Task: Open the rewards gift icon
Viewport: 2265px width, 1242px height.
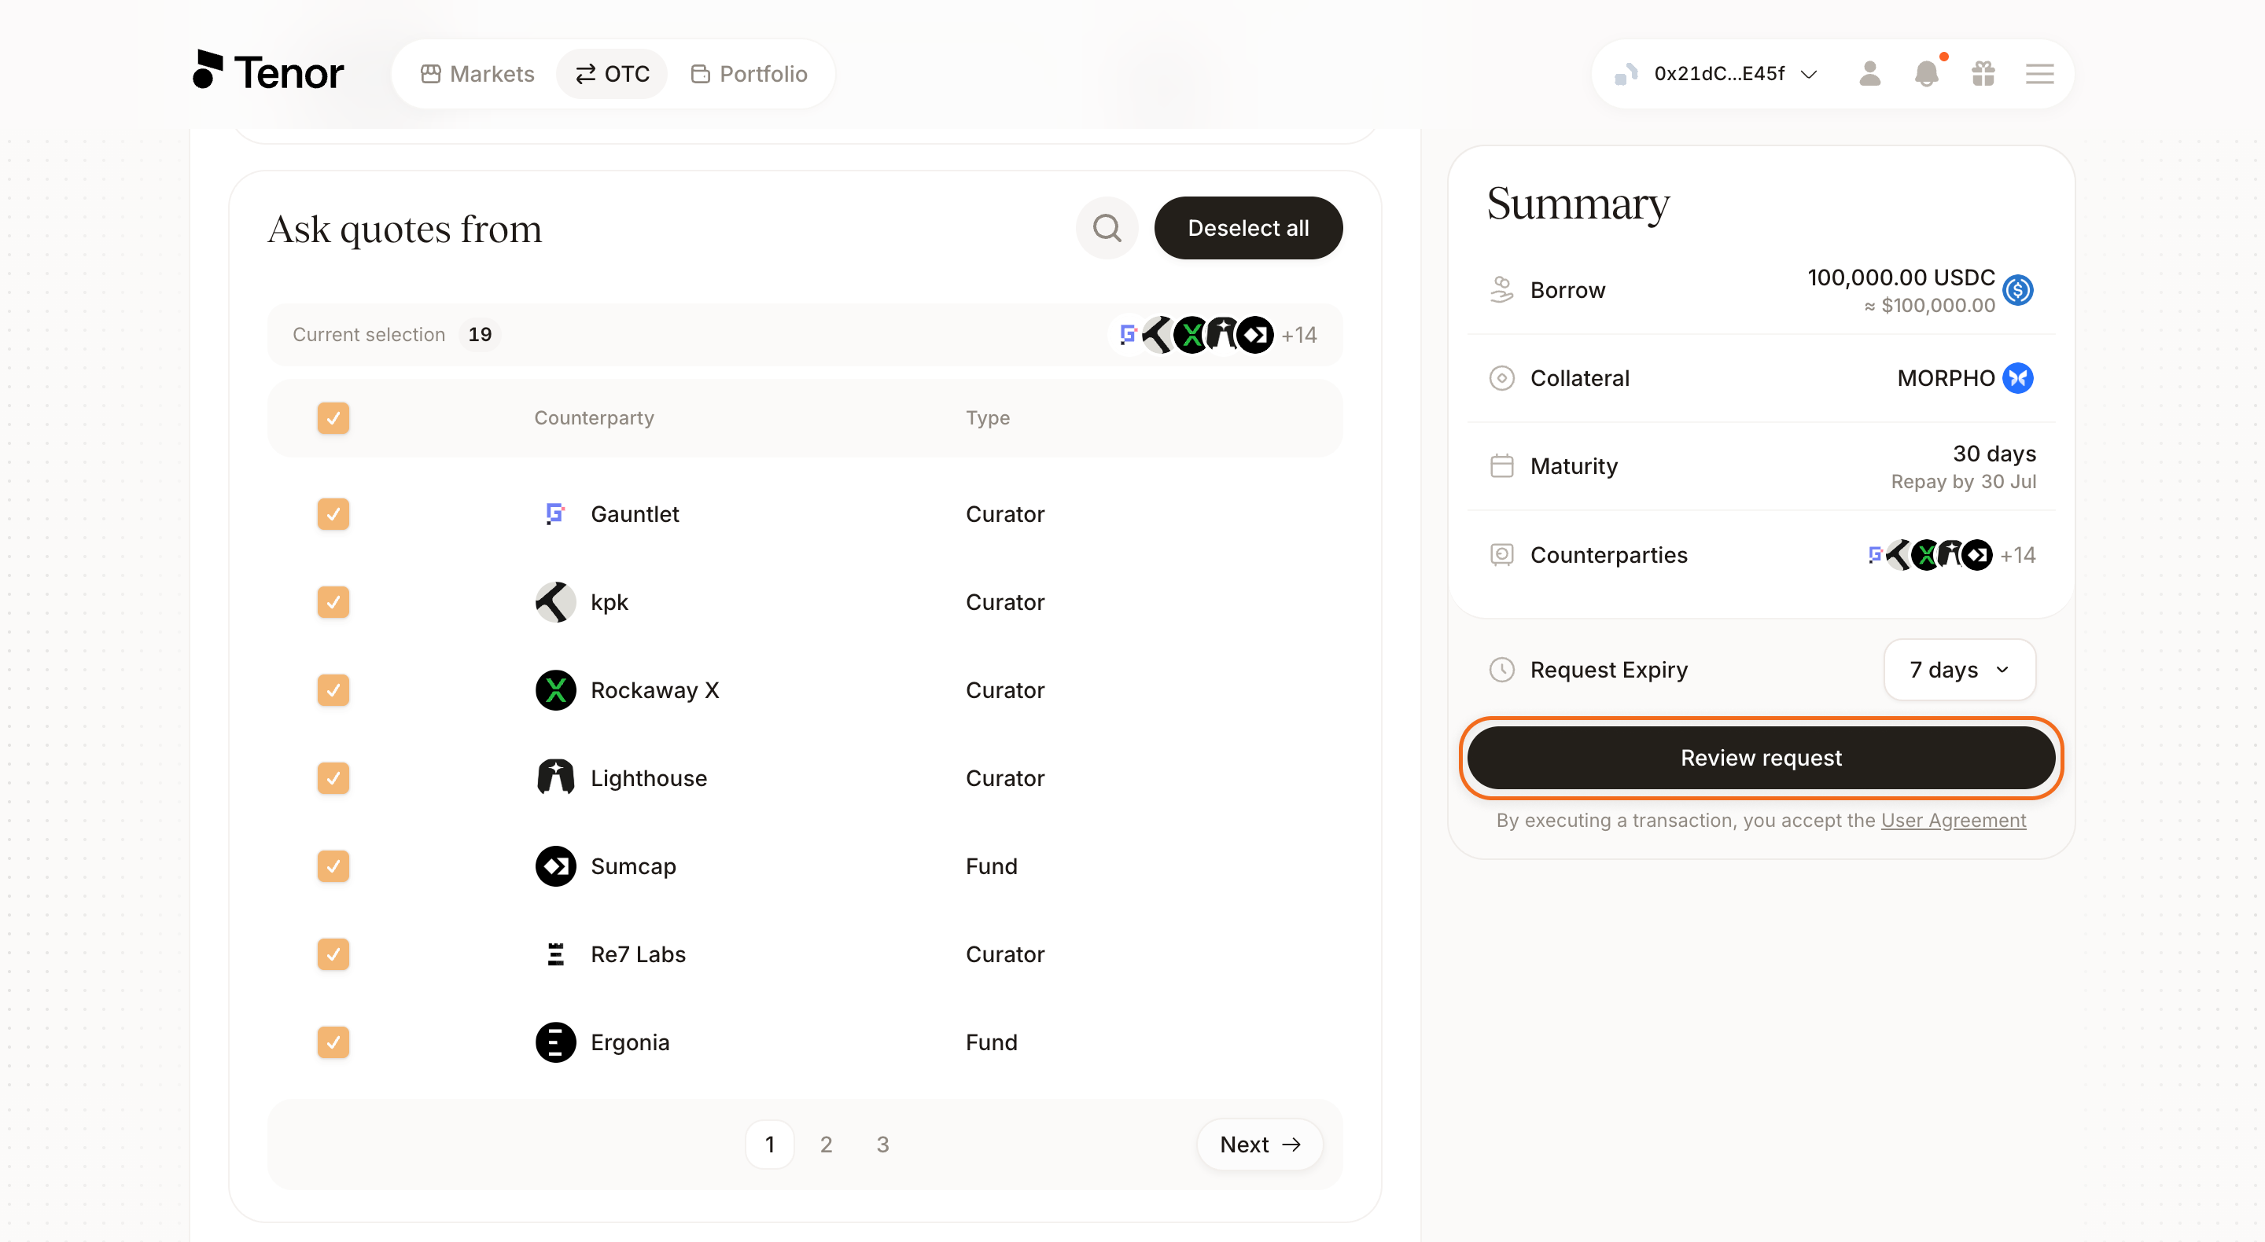Action: tap(1983, 74)
